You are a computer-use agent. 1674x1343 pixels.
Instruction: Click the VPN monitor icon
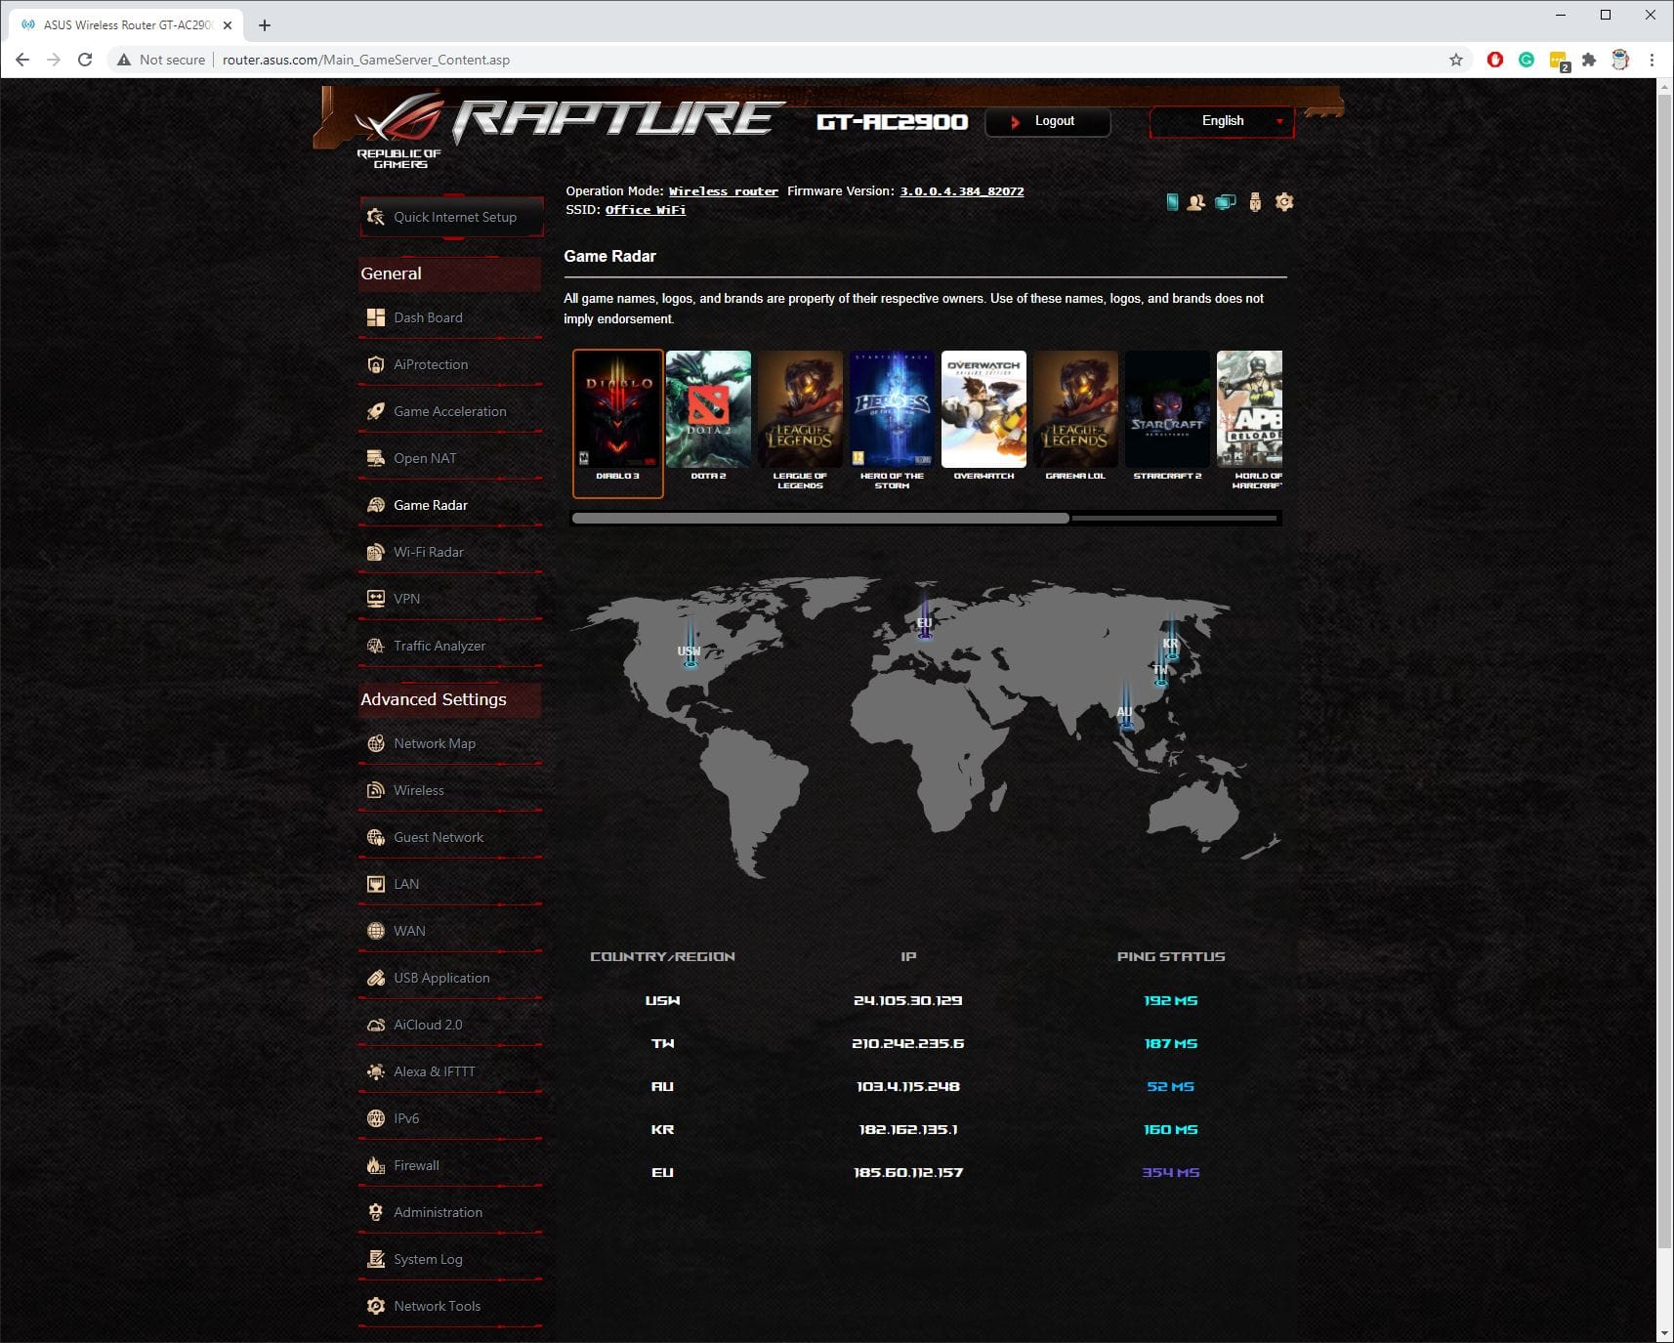pos(376,599)
